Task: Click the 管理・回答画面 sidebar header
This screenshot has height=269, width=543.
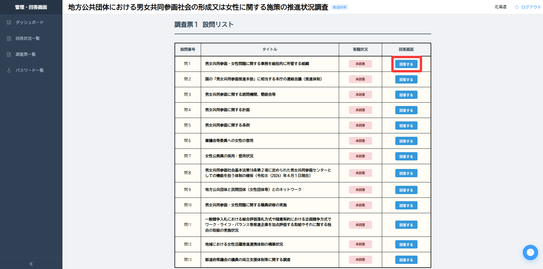Action: (31, 7)
